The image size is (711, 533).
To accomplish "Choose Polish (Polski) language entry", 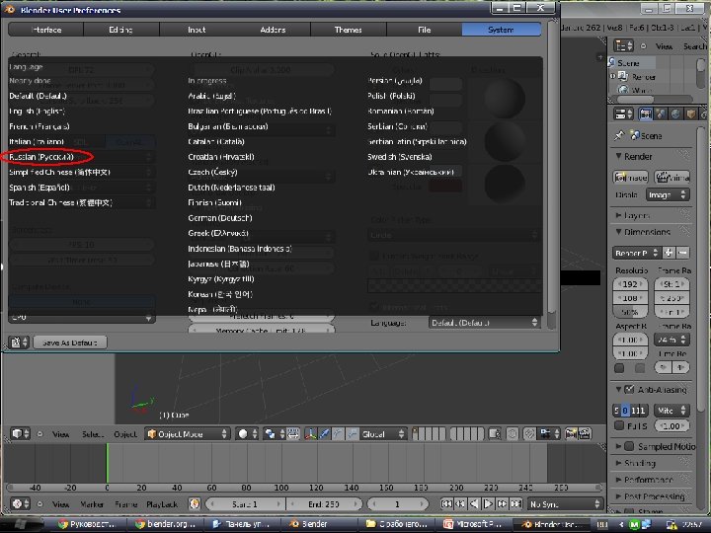I will coord(391,96).
